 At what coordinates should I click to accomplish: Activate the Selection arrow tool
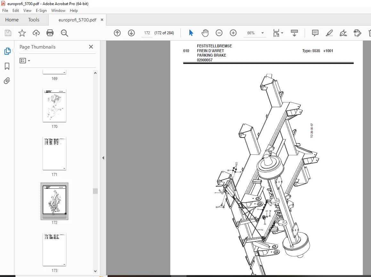coord(191,33)
